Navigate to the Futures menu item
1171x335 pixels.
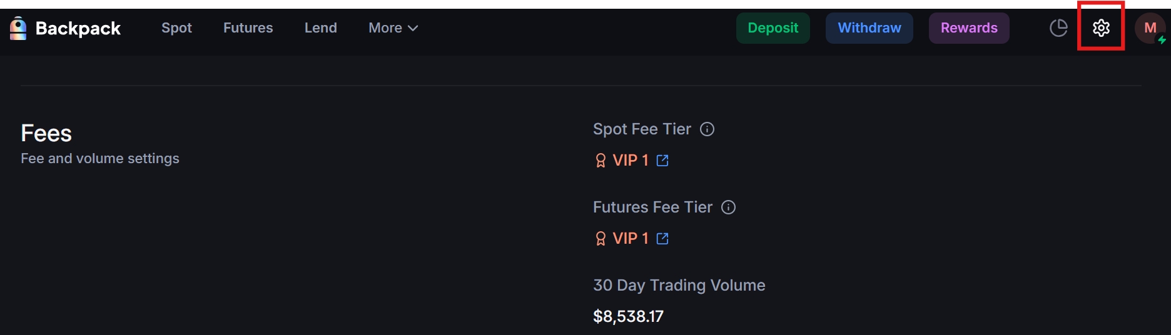coord(248,28)
